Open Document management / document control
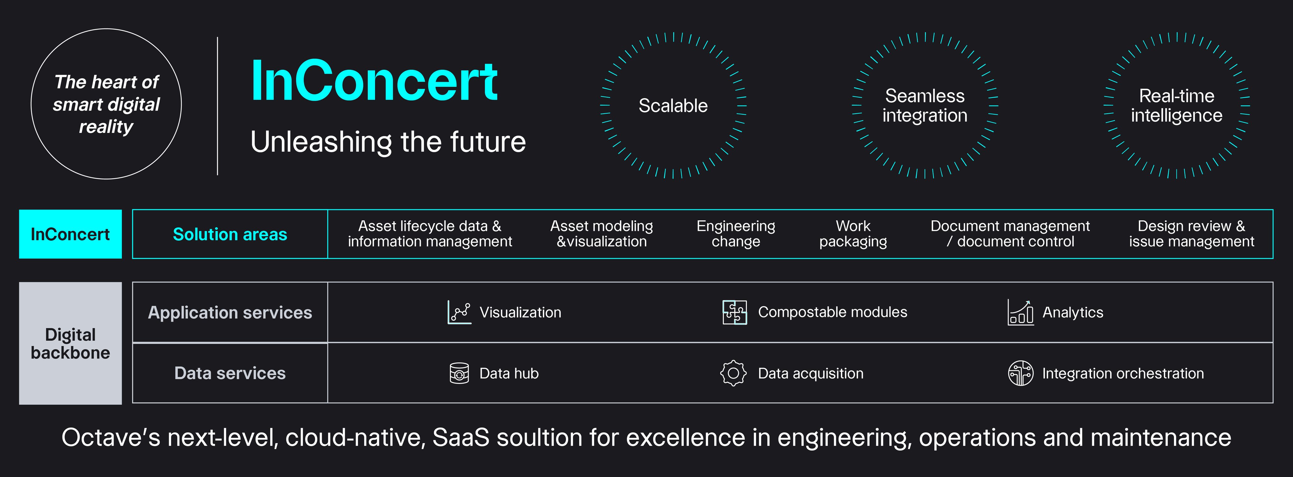Viewport: 1293px width, 477px height. (x=1010, y=234)
